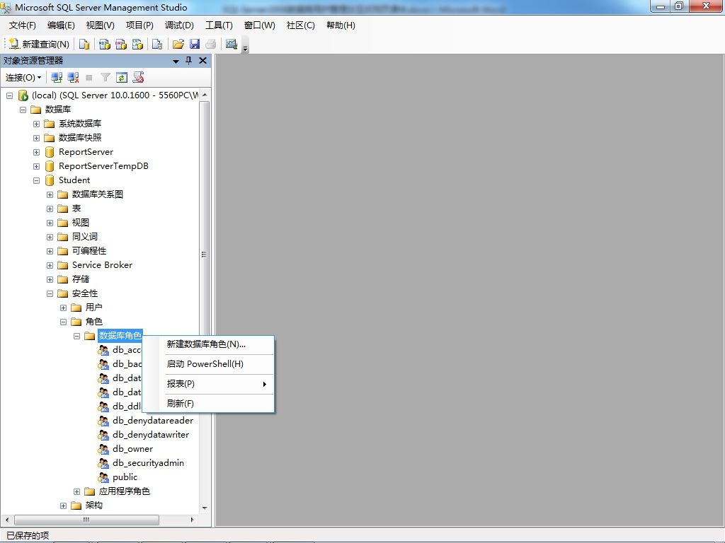Click the Print icon in toolbar
The image size is (725, 543).
[211, 44]
